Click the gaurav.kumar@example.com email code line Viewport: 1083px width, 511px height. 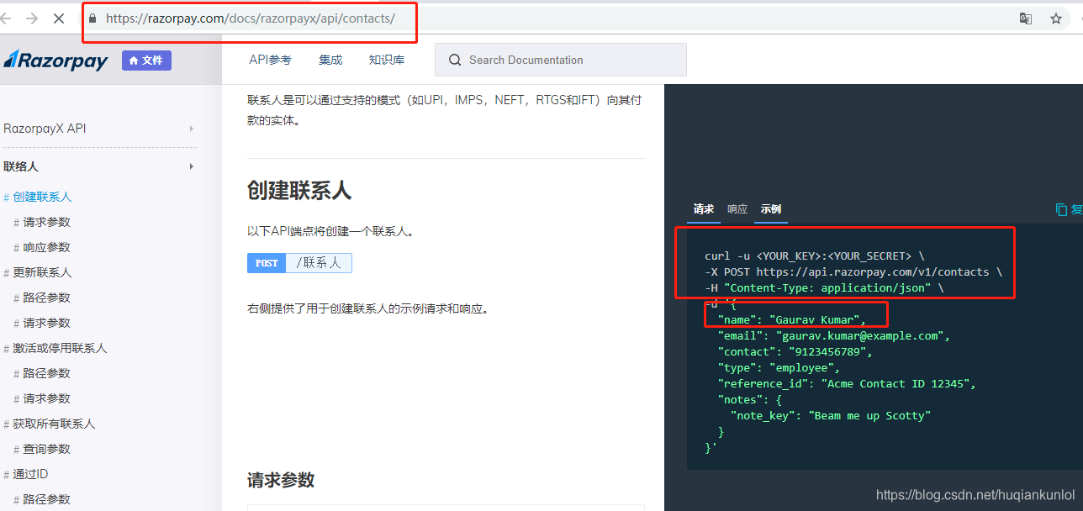833,335
